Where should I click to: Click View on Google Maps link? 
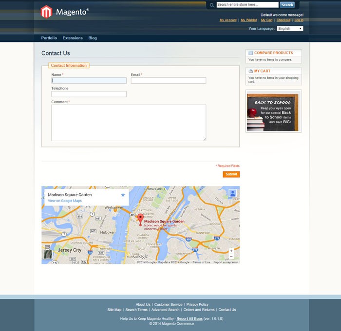pyautogui.click(x=65, y=201)
